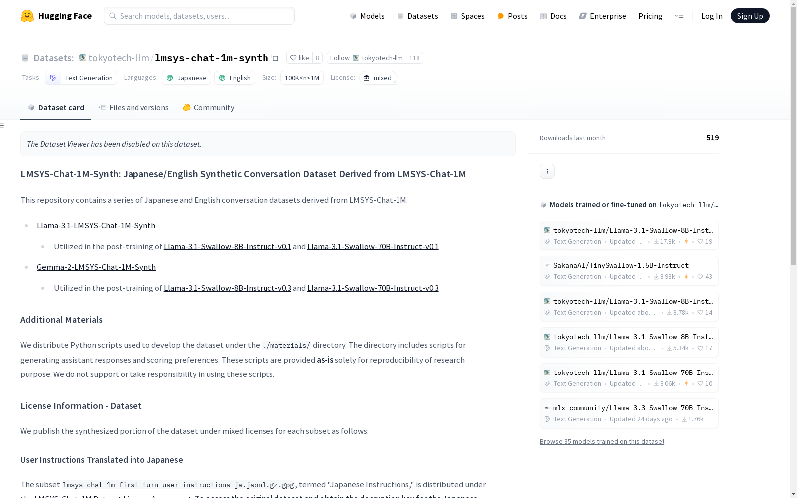The height and width of the screenshot is (498, 797).
Task: Open table of contents hamburger icon
Action: tap(2, 125)
